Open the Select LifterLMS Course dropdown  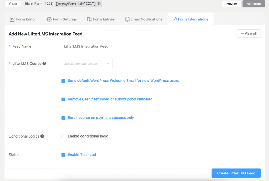tap(87, 64)
